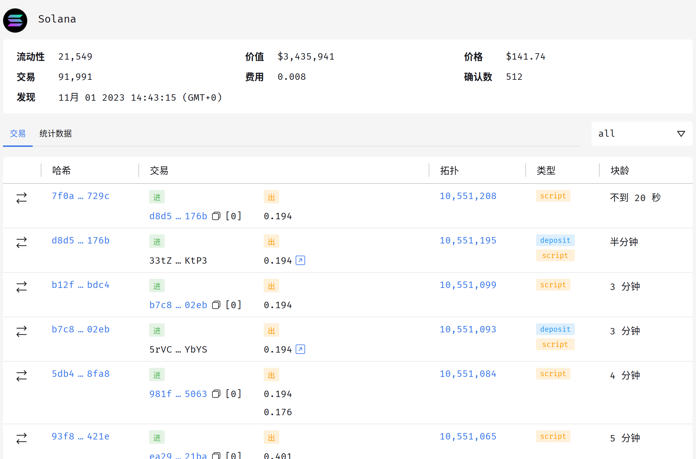The height and width of the screenshot is (459, 696).
Task: Click deposit tag in row d8d5 … 176b
Action: 555,240
